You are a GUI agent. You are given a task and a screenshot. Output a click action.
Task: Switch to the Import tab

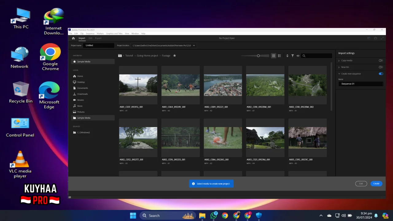[x=82, y=38]
